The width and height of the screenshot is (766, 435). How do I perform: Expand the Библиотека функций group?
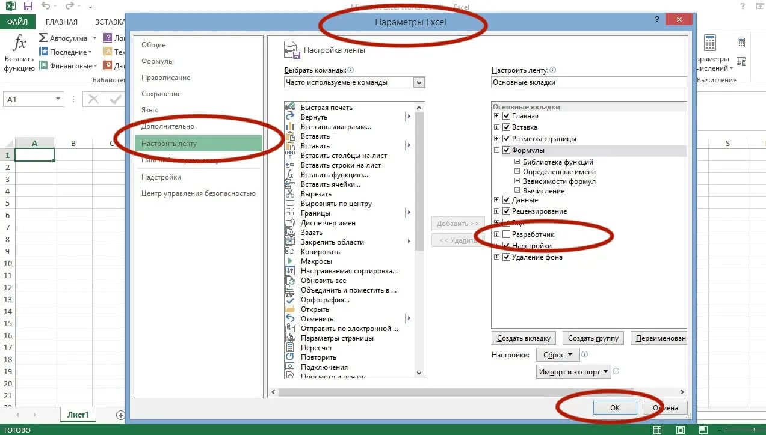pyautogui.click(x=517, y=162)
